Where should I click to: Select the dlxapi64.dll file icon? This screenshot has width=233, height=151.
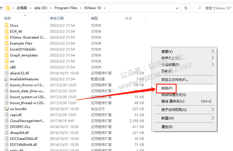pyautogui.click(x=7, y=133)
